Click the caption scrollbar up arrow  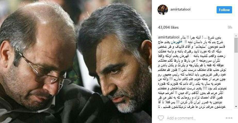click(x=236, y=36)
